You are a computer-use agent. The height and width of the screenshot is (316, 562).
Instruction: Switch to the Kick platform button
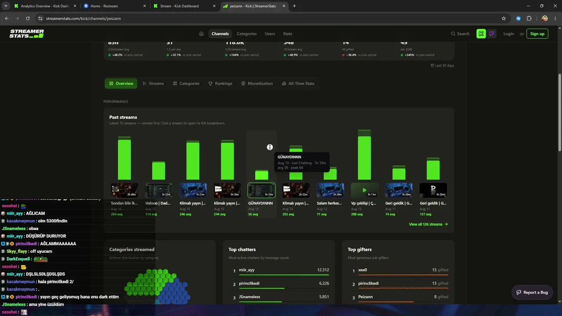tap(481, 34)
